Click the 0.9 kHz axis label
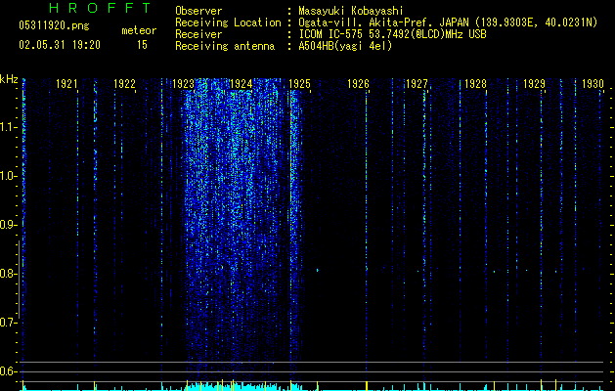The height and width of the screenshot is (391, 615). click(x=9, y=225)
